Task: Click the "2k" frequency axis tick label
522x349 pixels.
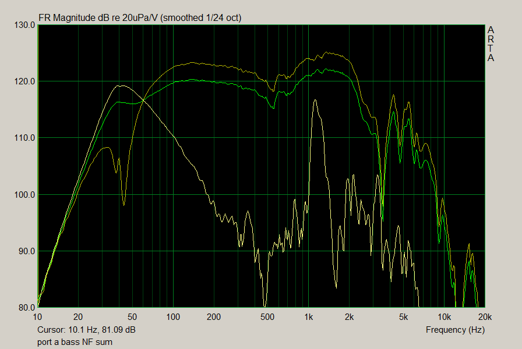Action: click(349, 317)
